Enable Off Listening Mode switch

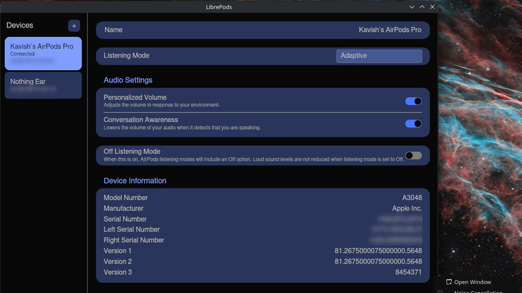[414, 155]
